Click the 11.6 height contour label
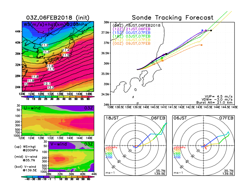 pyautogui.click(x=50, y=66)
